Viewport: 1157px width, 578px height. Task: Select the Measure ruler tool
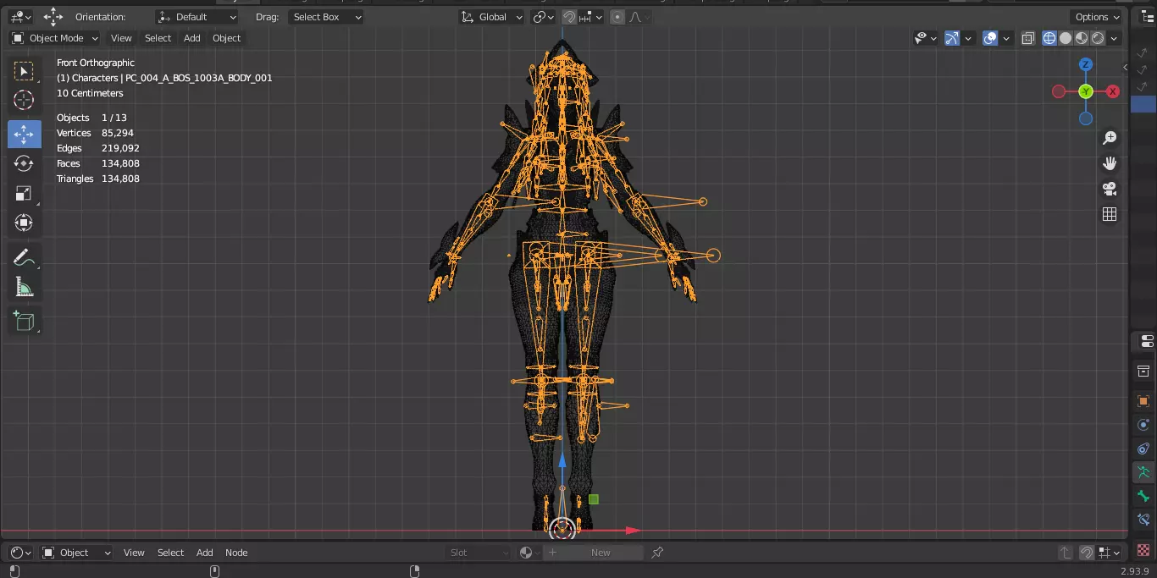[24, 288]
